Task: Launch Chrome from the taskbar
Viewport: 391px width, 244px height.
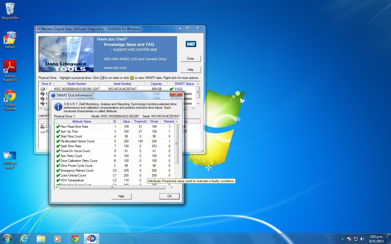Action: click(x=75, y=239)
